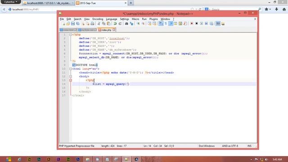Collapse the body fold on line 12
The image size is (288, 162).
71,76
